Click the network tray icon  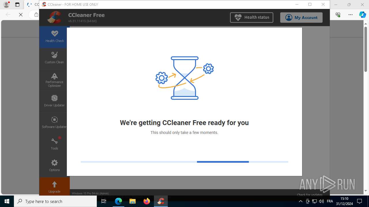(315, 201)
